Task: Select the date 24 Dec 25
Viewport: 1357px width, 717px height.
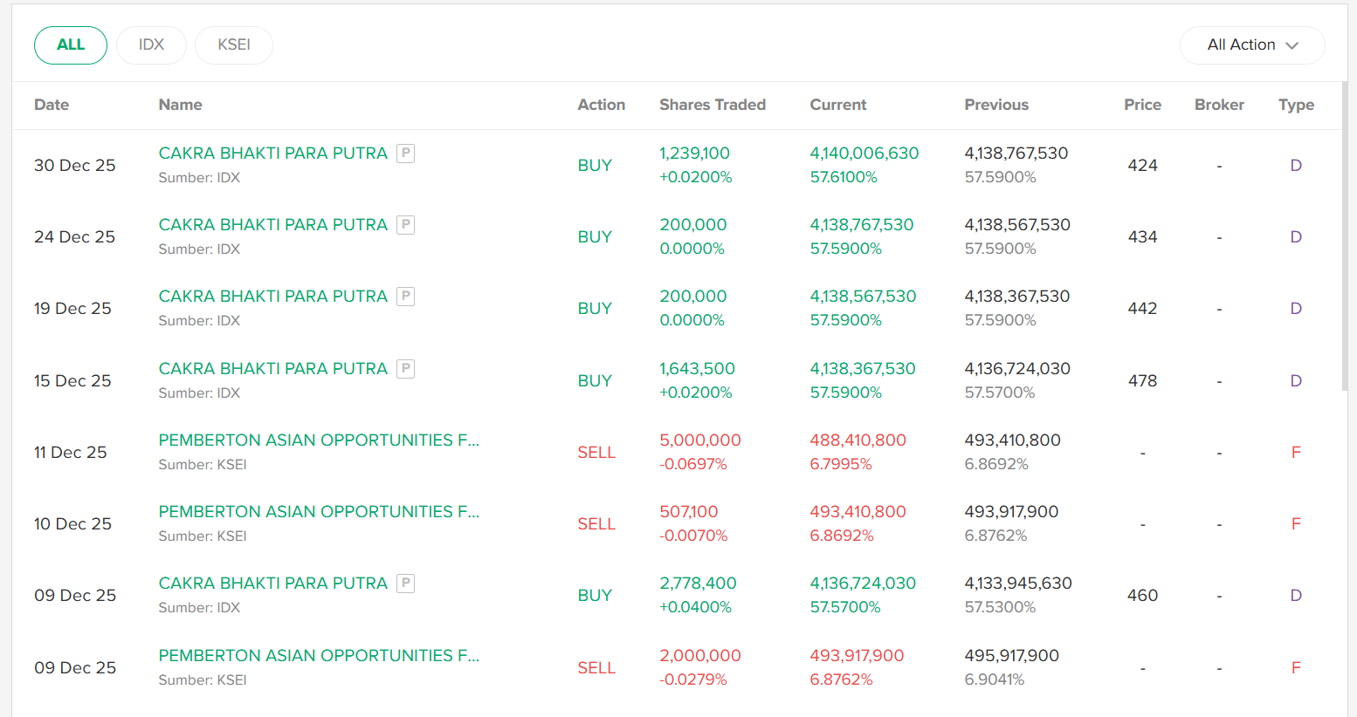Action: [75, 237]
